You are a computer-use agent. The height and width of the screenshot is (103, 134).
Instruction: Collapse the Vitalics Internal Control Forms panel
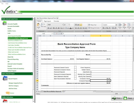pyautogui.click(x=32, y=19)
